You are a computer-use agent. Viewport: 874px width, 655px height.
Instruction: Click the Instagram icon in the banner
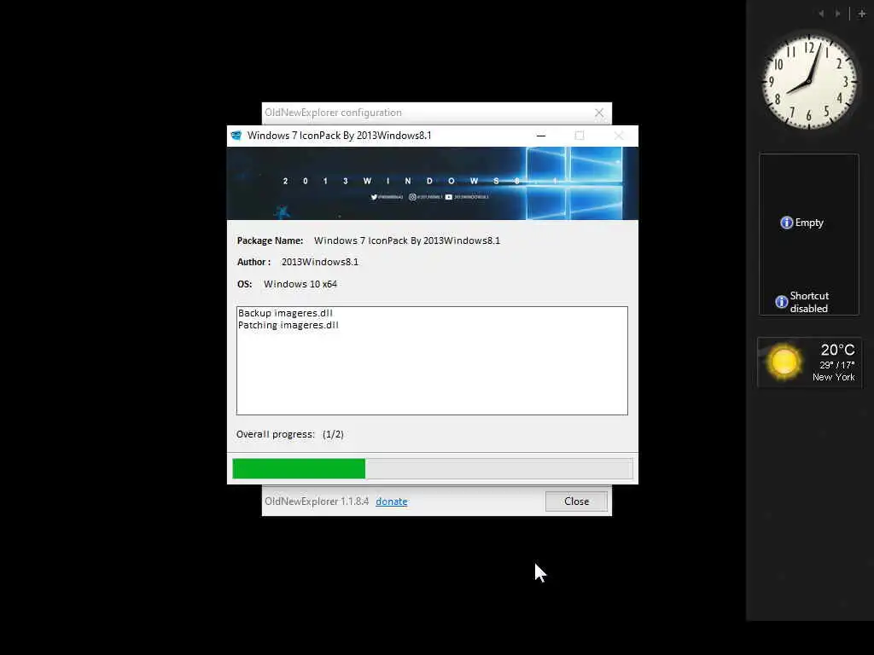point(412,197)
